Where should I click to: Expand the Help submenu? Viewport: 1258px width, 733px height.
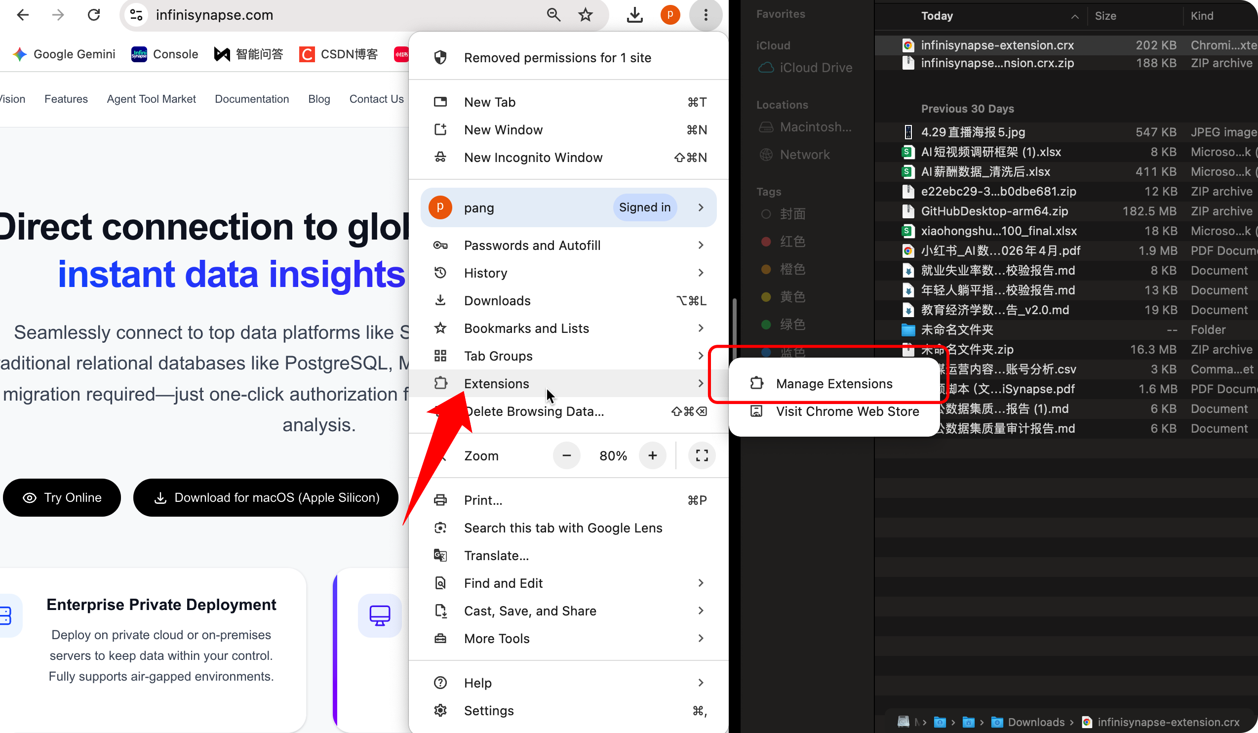(568, 683)
